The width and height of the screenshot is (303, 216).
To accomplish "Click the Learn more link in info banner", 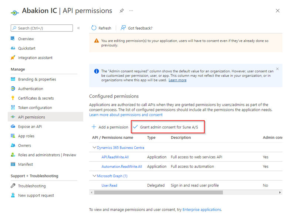I will point(177,80).
